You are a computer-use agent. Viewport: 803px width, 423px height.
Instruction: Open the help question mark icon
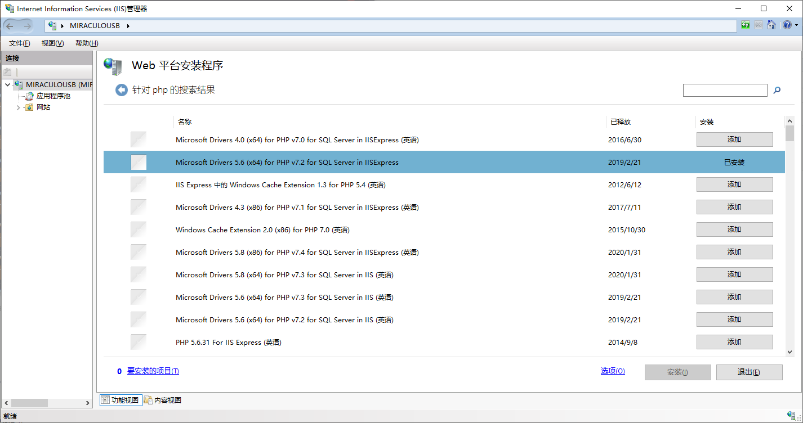click(x=787, y=25)
